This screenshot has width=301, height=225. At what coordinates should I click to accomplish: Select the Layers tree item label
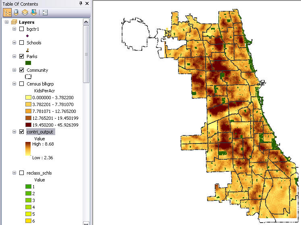point(27,22)
